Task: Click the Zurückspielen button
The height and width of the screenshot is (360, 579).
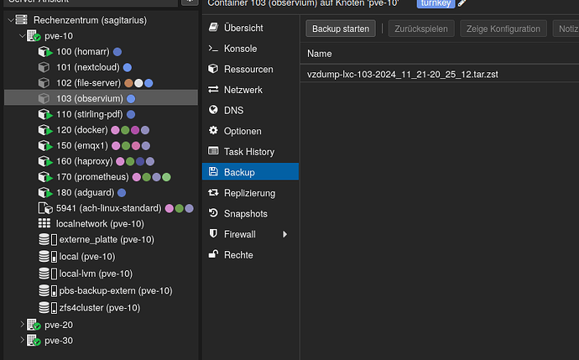Action: [x=421, y=29]
